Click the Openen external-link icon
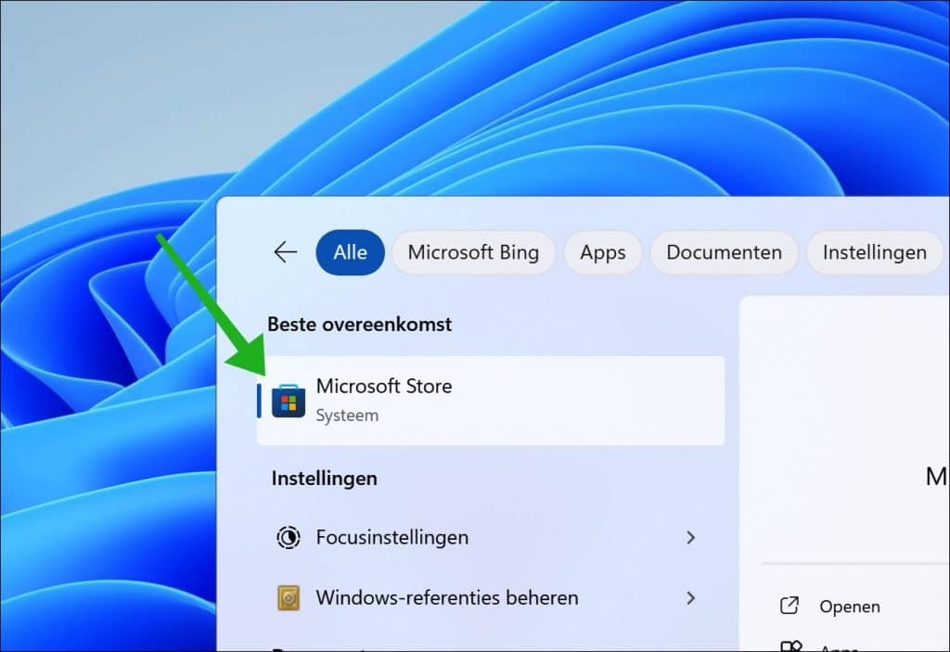Viewport: 950px width, 652px height. coord(790,606)
